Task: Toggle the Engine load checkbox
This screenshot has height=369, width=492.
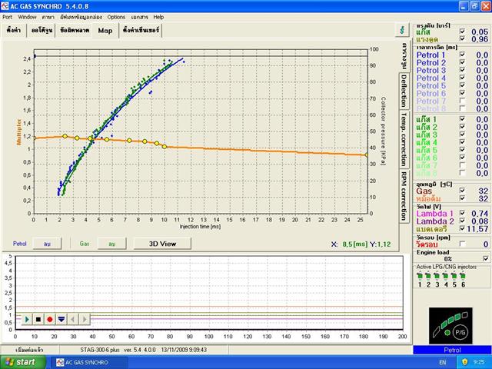Action: click(485, 259)
